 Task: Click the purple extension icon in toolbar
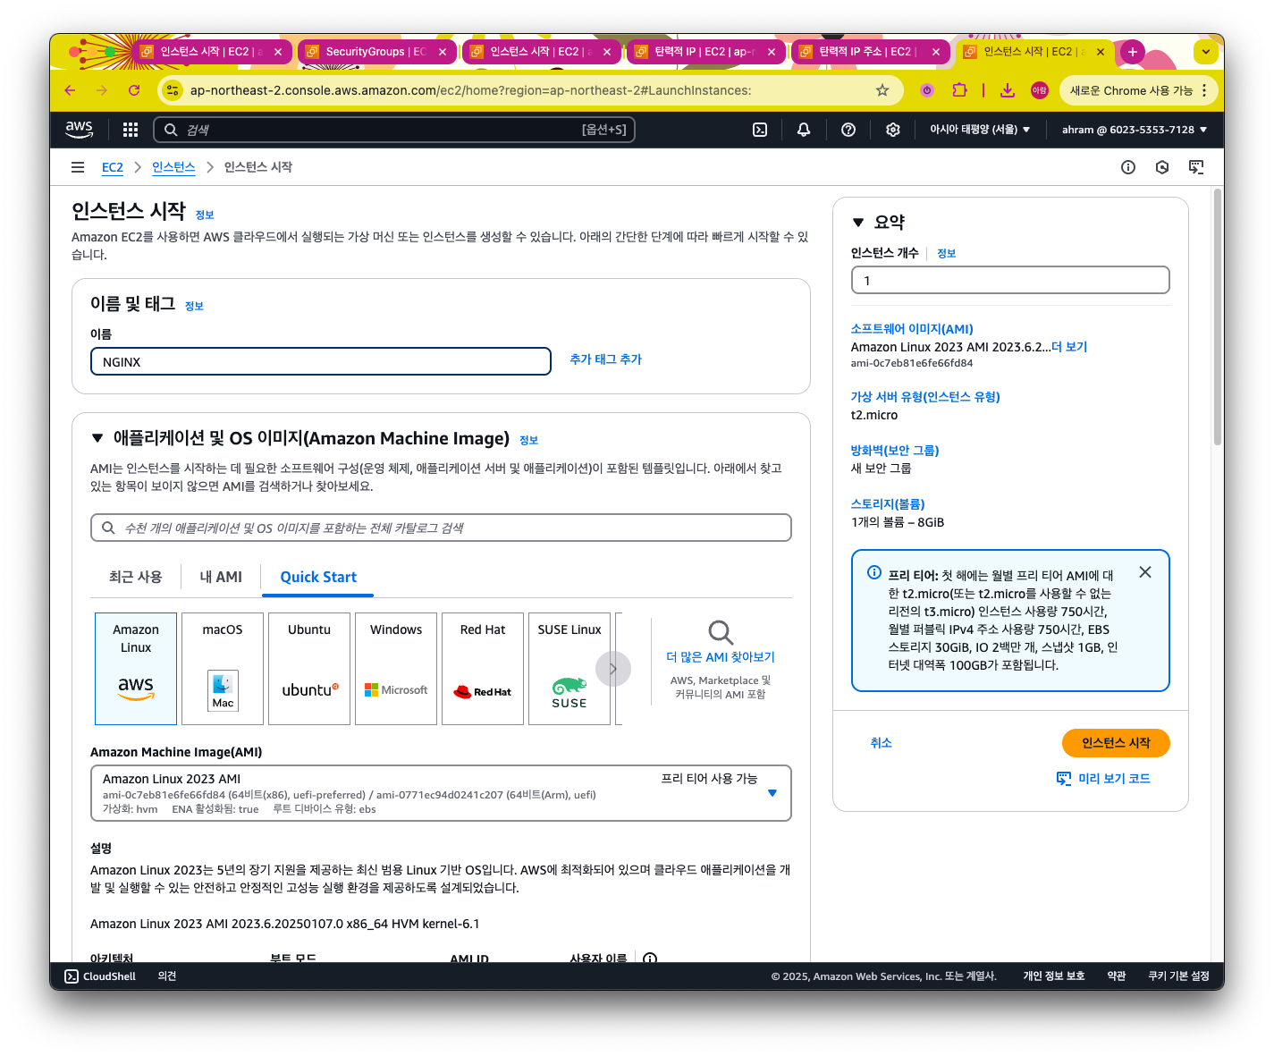[x=927, y=90]
